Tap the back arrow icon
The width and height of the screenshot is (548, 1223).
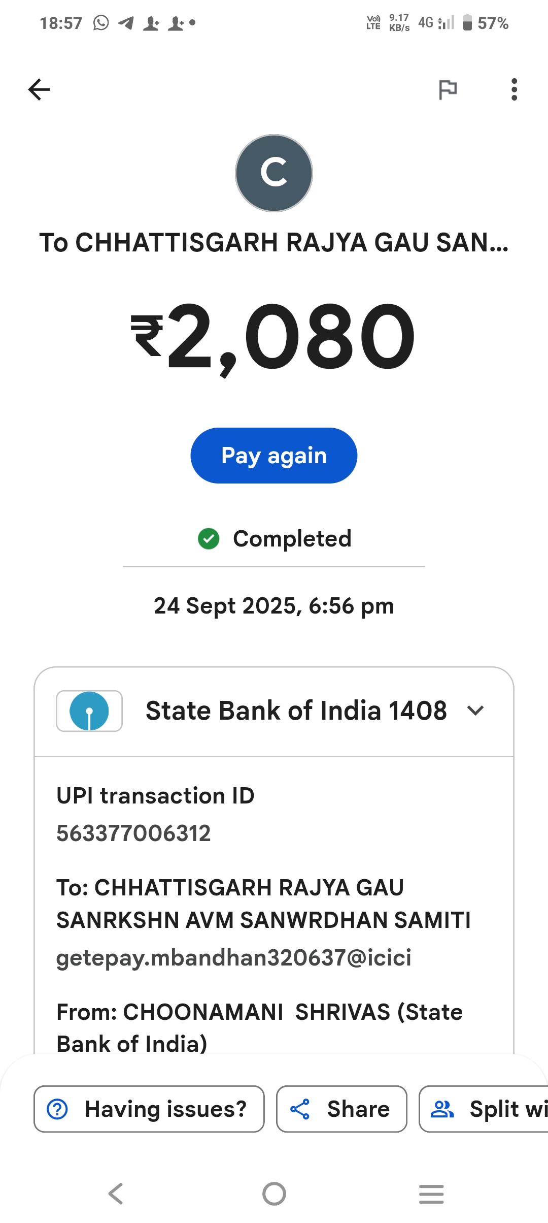coord(39,90)
